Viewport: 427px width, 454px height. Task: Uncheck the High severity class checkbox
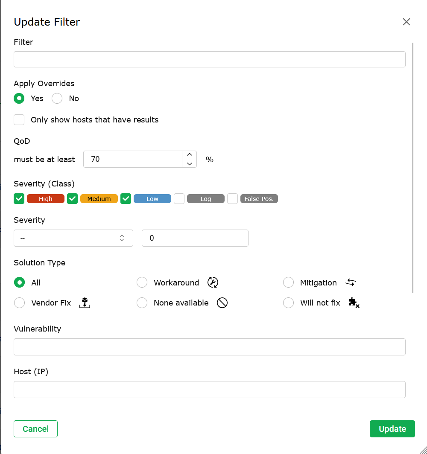pos(19,199)
